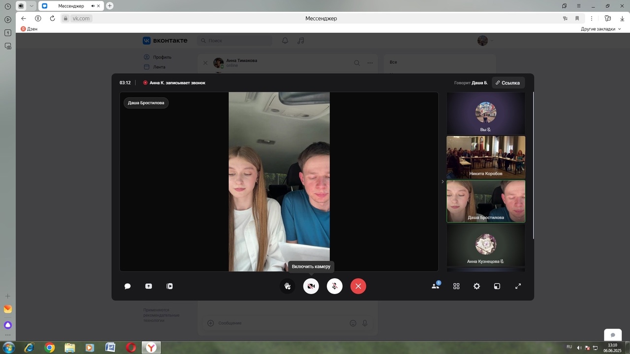Unmute the microphone
Screen dimensions: 630x354
[x=335, y=286]
